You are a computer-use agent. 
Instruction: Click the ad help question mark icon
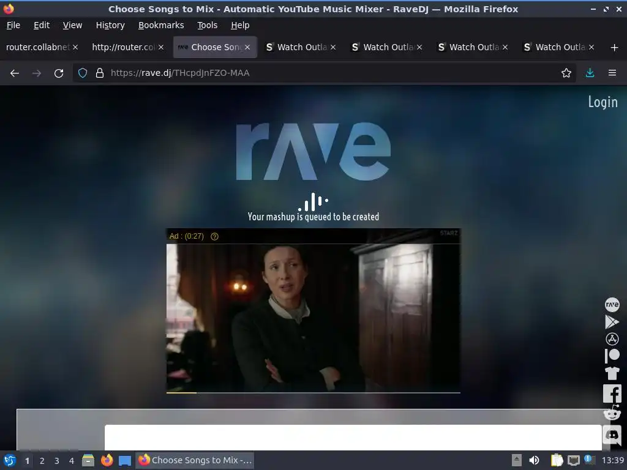pos(214,237)
